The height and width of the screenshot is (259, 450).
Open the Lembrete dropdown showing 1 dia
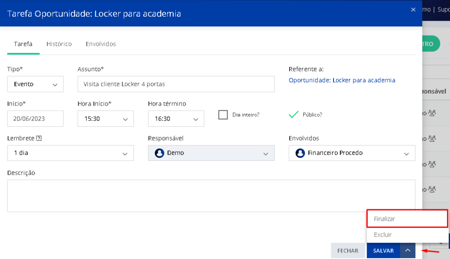point(71,153)
